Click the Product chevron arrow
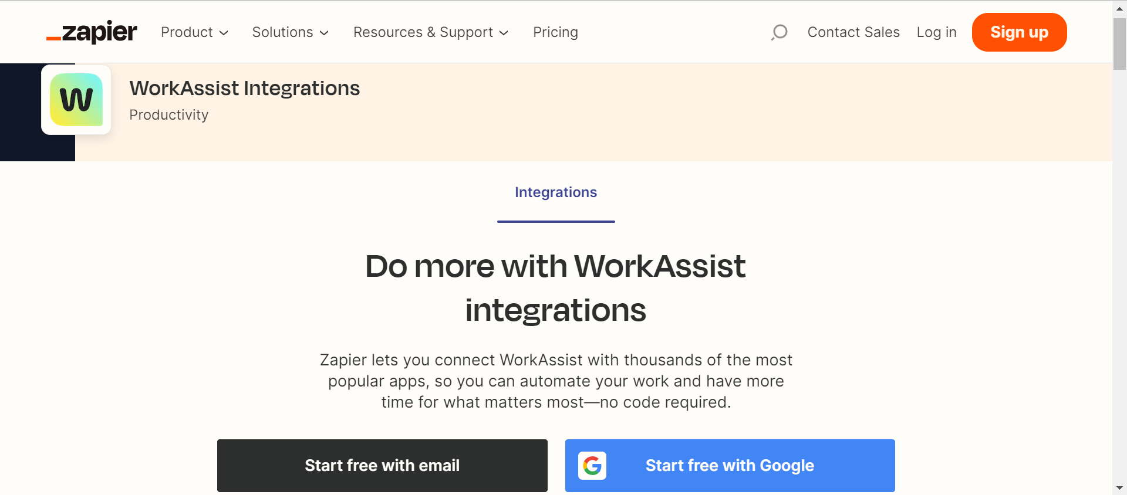1127x495 pixels. coord(224,33)
